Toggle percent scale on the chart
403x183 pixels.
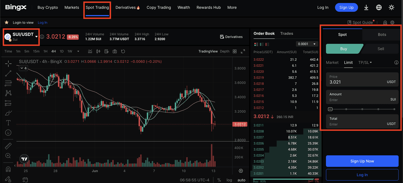click(x=219, y=180)
